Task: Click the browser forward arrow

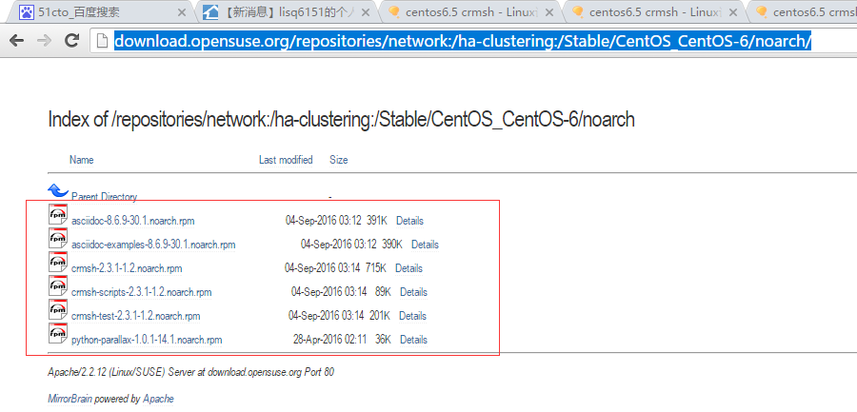Action: point(44,40)
